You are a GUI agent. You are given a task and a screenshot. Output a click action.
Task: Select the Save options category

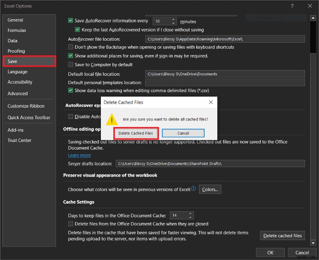29,61
